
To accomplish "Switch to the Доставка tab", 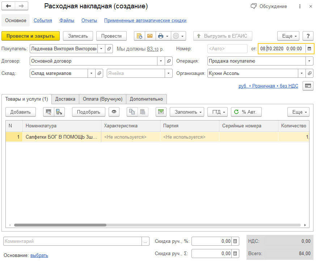I will pos(65,99).
